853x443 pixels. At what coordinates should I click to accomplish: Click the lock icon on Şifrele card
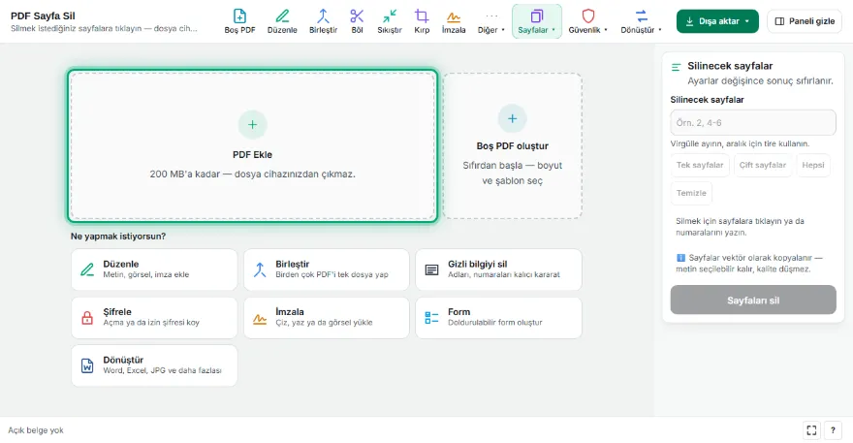pyautogui.click(x=87, y=318)
